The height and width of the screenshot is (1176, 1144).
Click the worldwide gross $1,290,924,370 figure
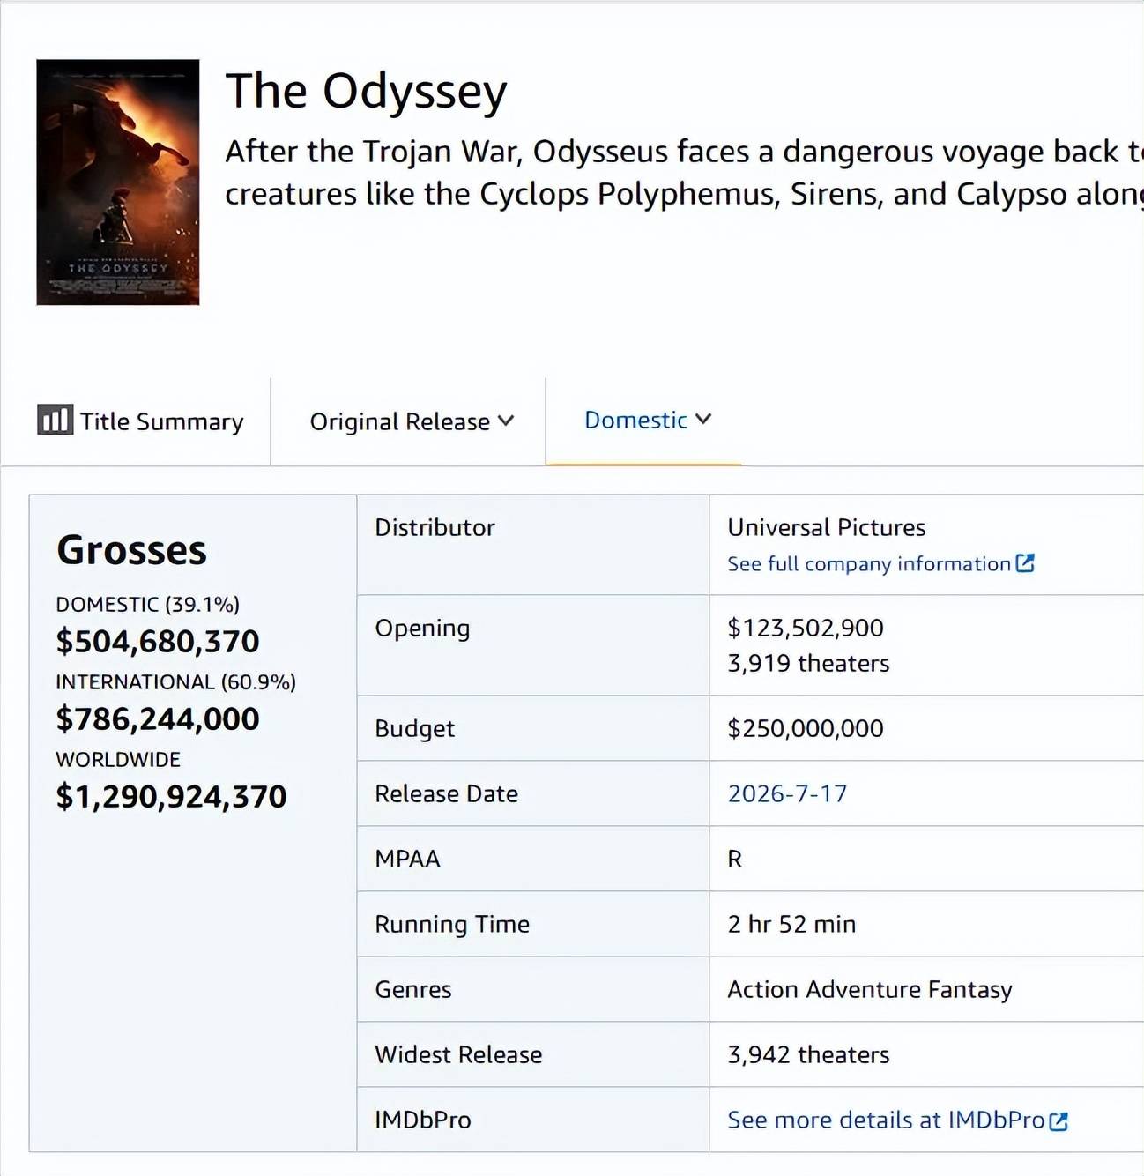coord(171,796)
